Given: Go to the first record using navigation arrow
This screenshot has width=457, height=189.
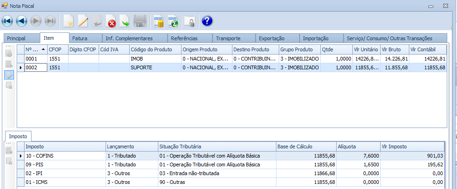Looking at the screenshot, I should [x=8, y=21].
